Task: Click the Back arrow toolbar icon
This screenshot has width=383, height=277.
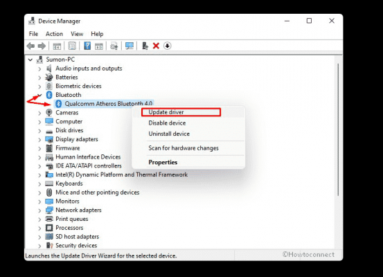Action: (x=30, y=46)
